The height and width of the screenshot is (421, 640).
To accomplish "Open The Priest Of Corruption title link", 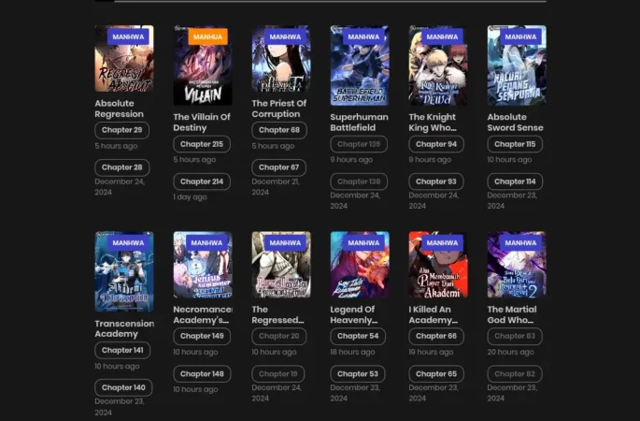I will tap(278, 109).
